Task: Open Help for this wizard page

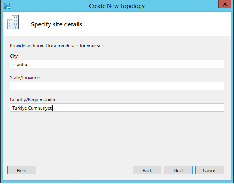Action: [21, 170]
